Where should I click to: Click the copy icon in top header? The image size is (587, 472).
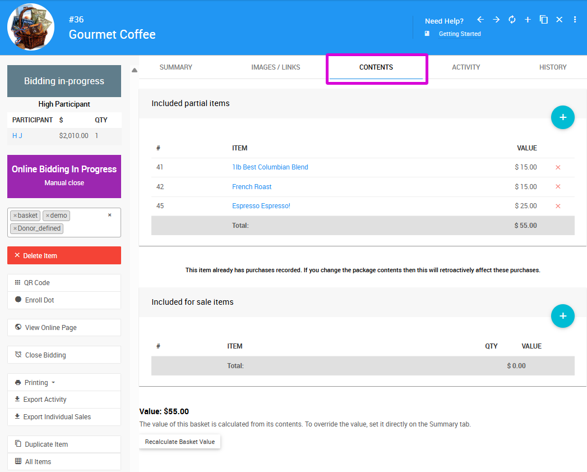[543, 20]
